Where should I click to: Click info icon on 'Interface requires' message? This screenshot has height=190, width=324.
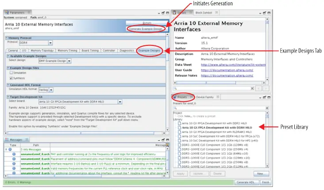(14, 164)
